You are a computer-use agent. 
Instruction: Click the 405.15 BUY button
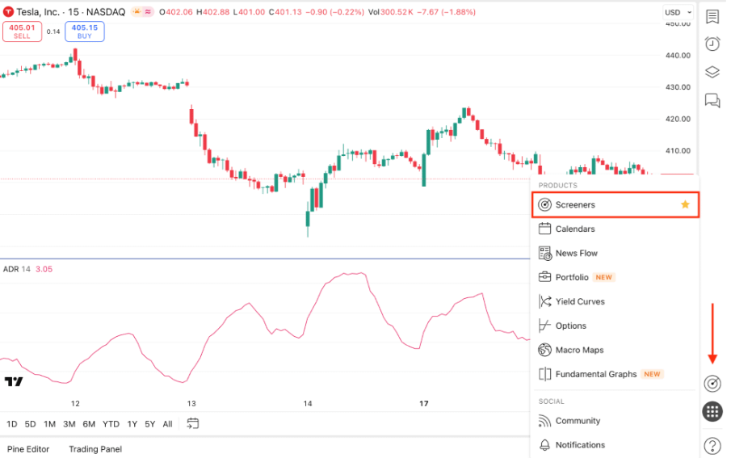(84, 32)
